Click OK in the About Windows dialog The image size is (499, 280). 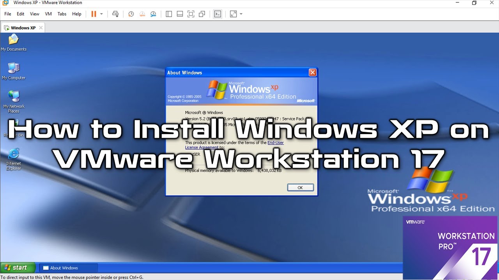(300, 187)
